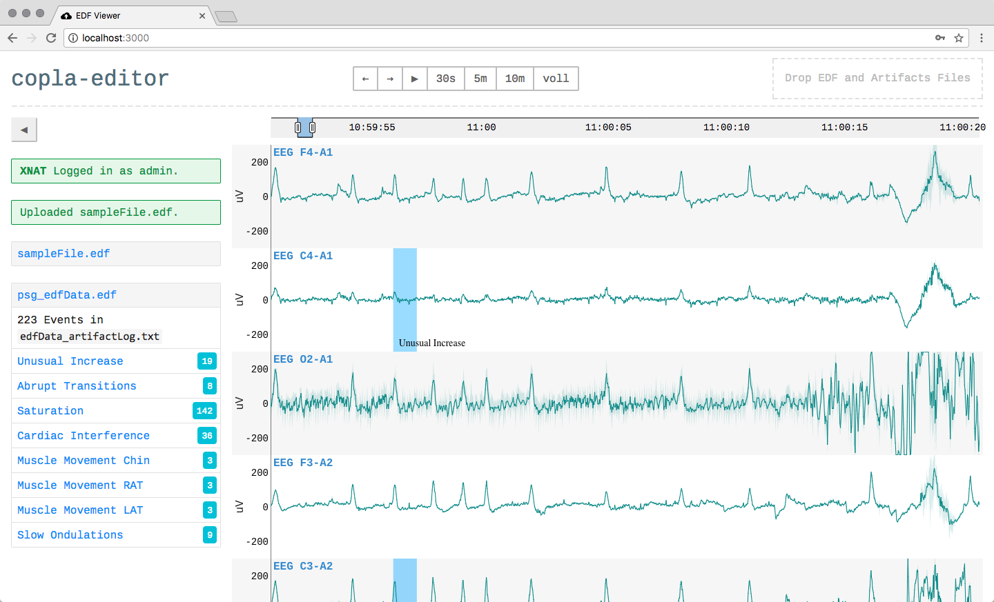
Task: Click the copla-editor title
Action: coord(90,79)
